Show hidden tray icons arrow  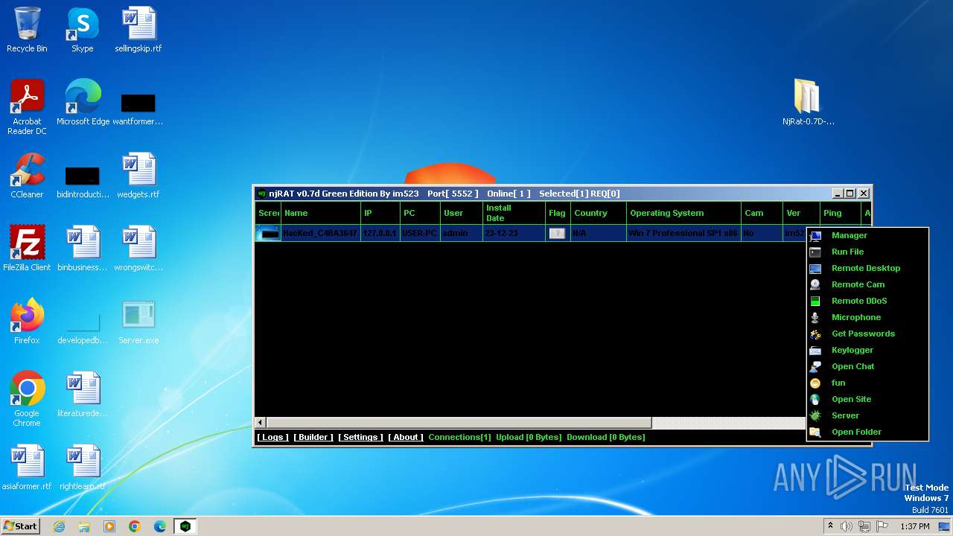pos(829,526)
